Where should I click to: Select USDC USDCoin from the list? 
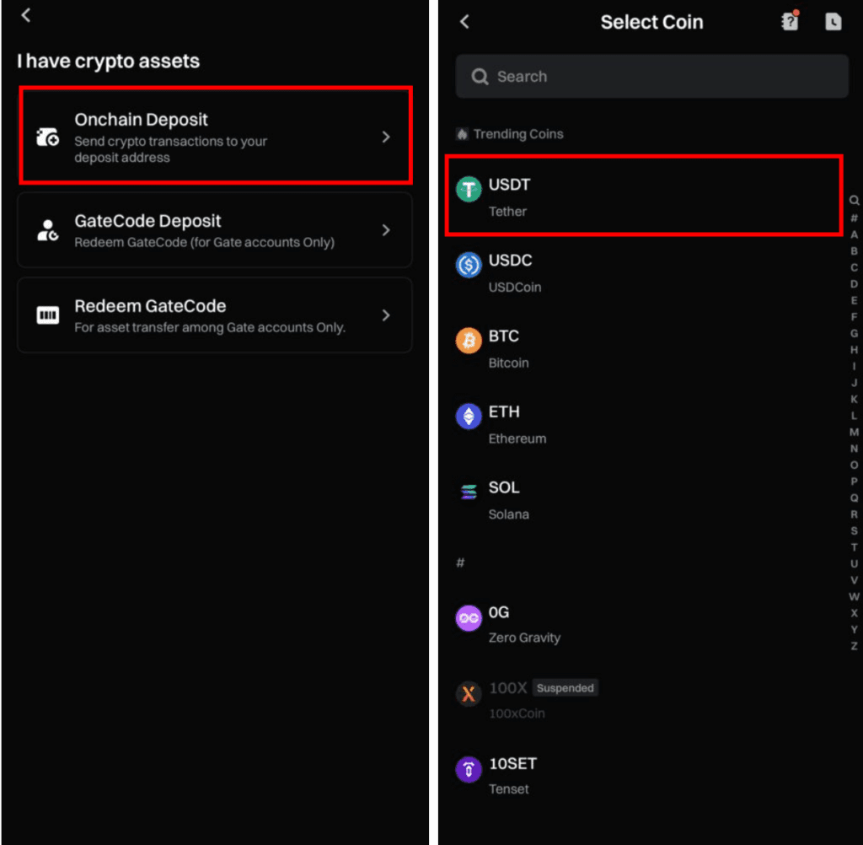click(x=644, y=273)
